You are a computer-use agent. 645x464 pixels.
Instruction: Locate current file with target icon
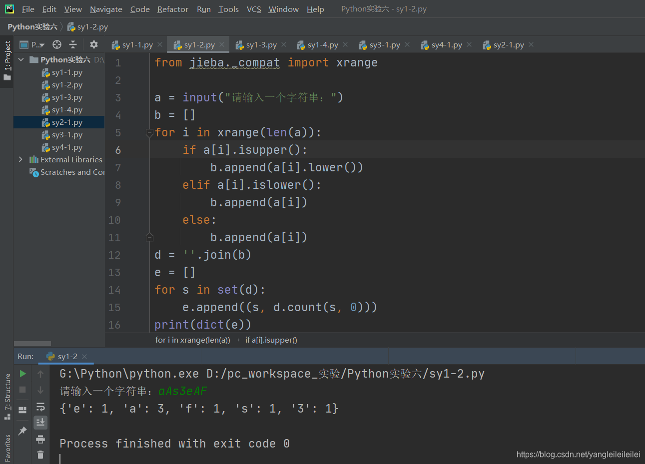[x=57, y=44]
